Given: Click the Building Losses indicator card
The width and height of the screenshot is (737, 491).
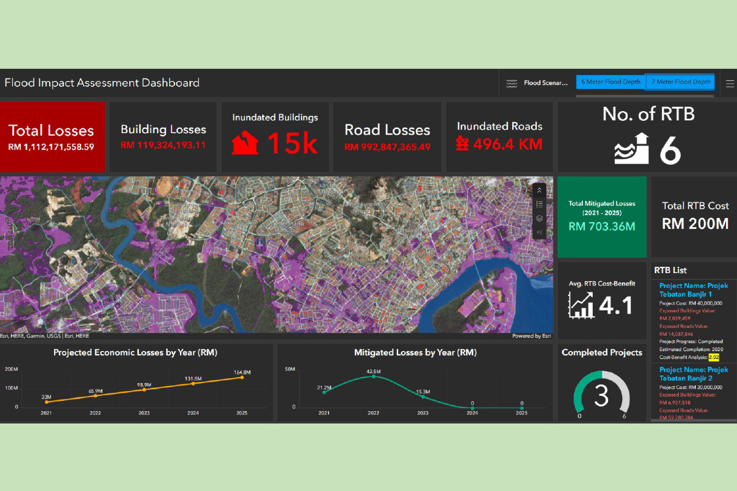Looking at the screenshot, I should 163,137.
